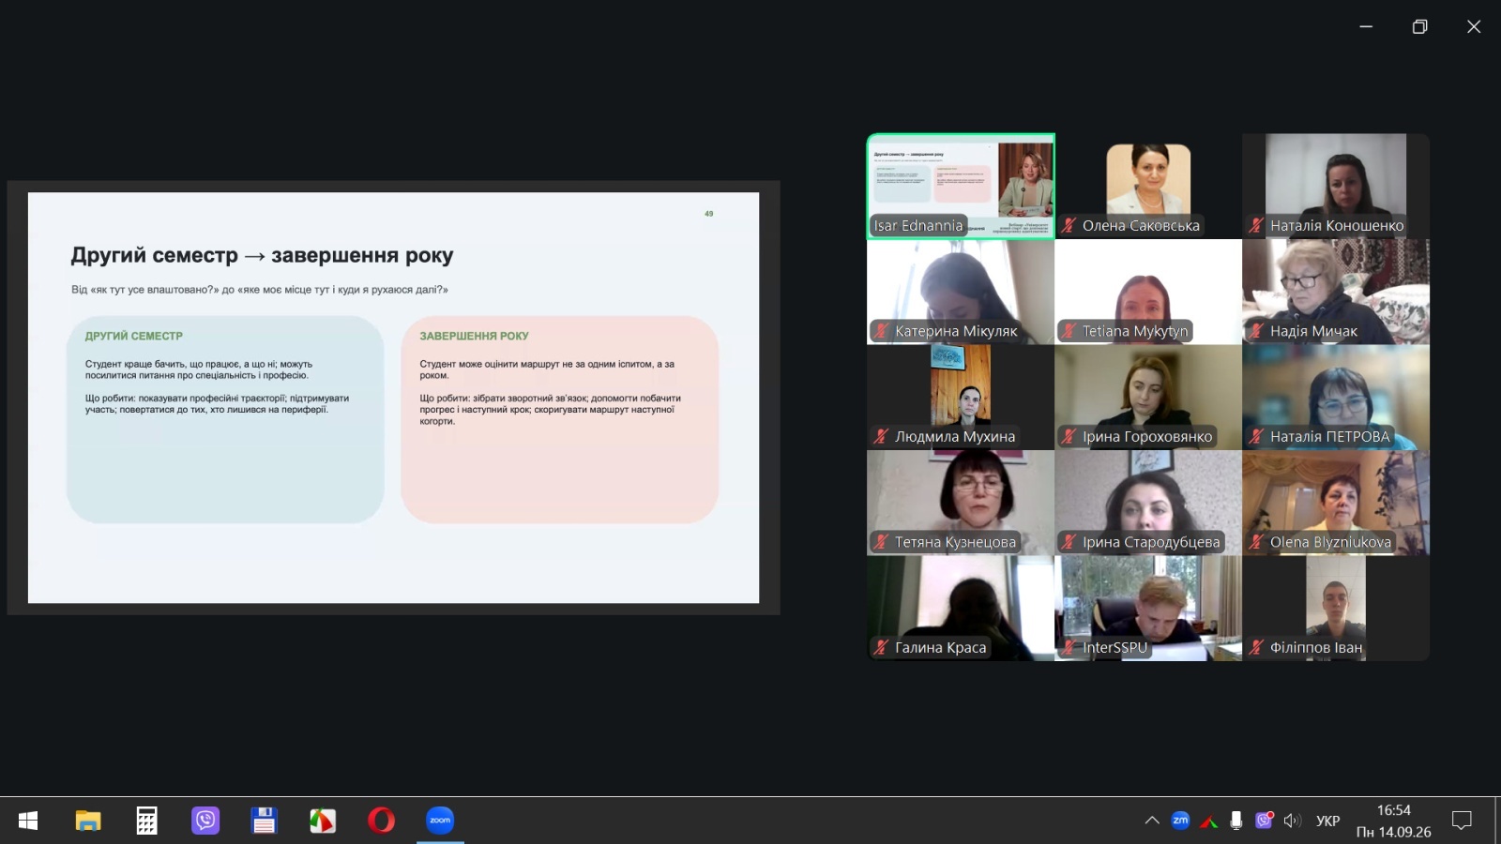This screenshot has width=1501, height=844.
Task: Click the Zoom taskbar icon
Action: [440, 821]
